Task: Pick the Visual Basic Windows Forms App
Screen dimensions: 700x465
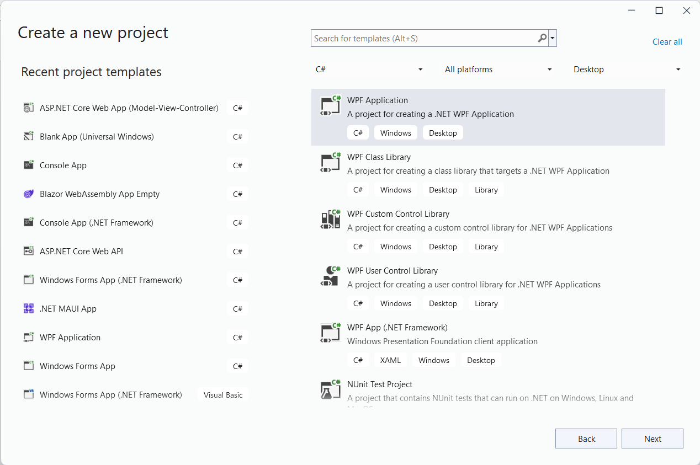Action: click(x=111, y=395)
